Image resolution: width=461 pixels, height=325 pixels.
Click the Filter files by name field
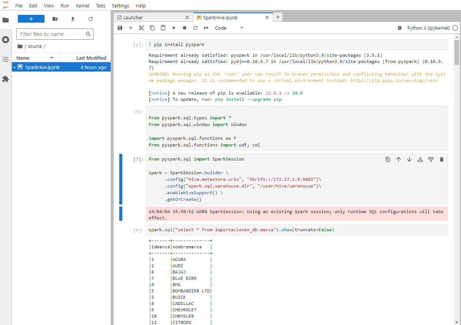(x=51, y=34)
